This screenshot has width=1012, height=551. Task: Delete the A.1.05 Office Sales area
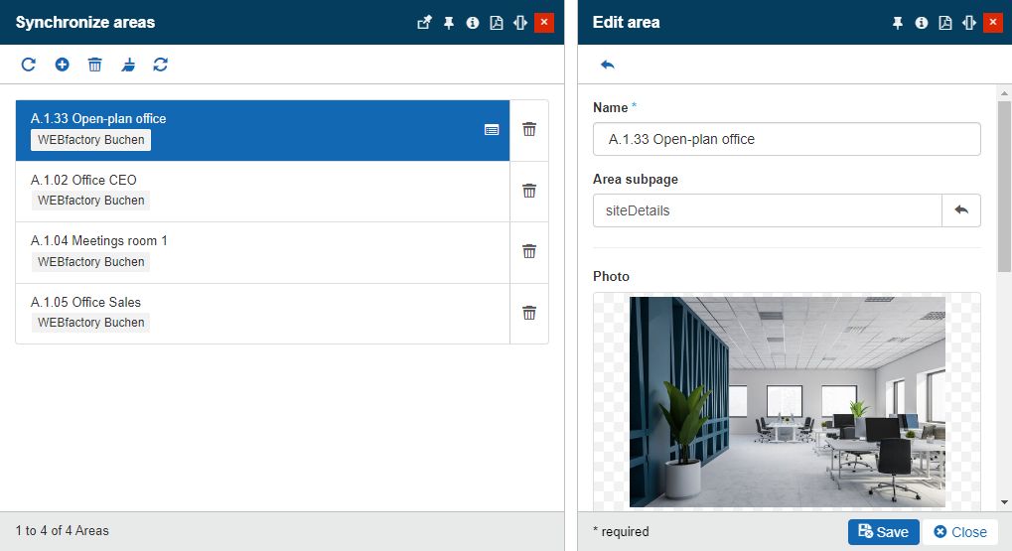529,313
